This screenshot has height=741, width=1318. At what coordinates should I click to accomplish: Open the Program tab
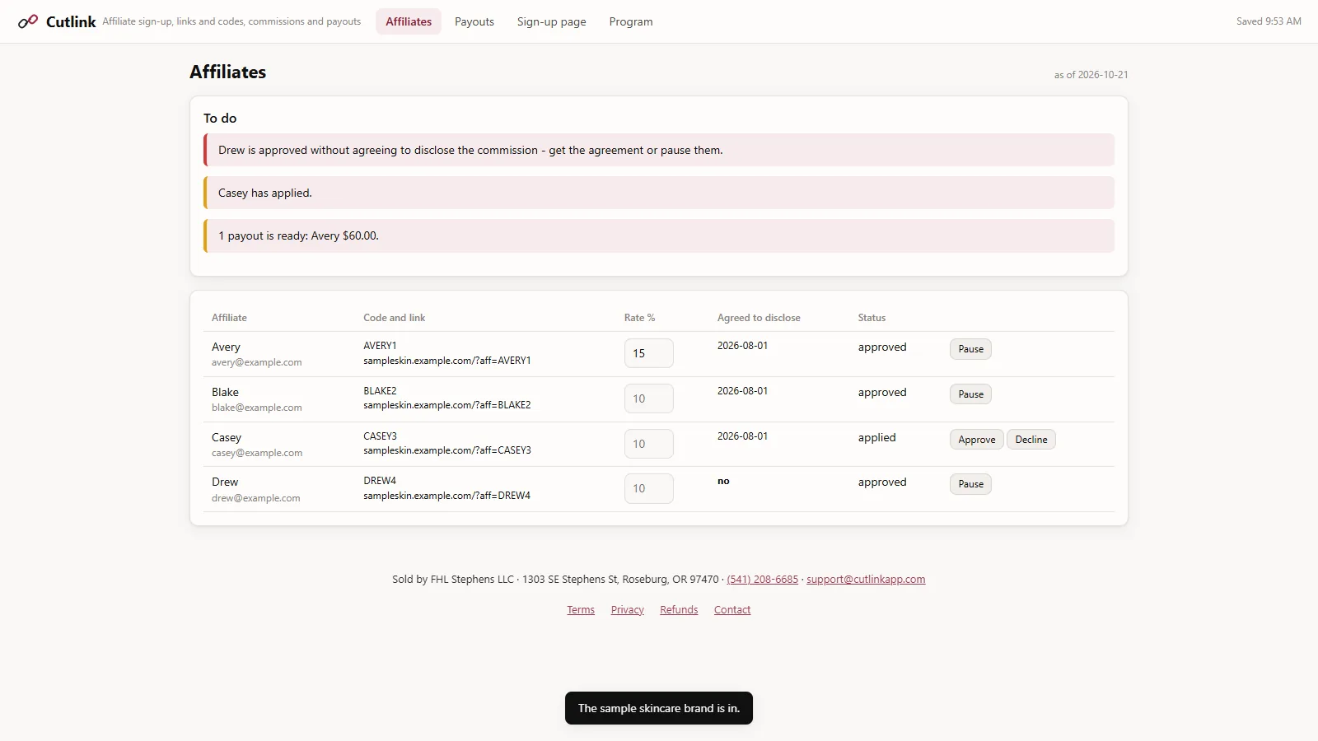631,21
